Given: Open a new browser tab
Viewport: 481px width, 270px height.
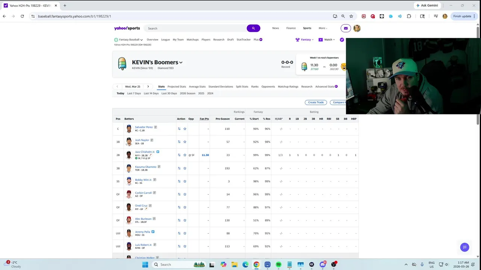Looking at the screenshot, I should [65, 6].
